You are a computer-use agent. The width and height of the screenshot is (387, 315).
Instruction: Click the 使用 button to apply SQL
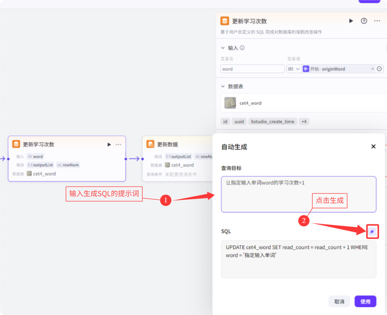(x=365, y=301)
